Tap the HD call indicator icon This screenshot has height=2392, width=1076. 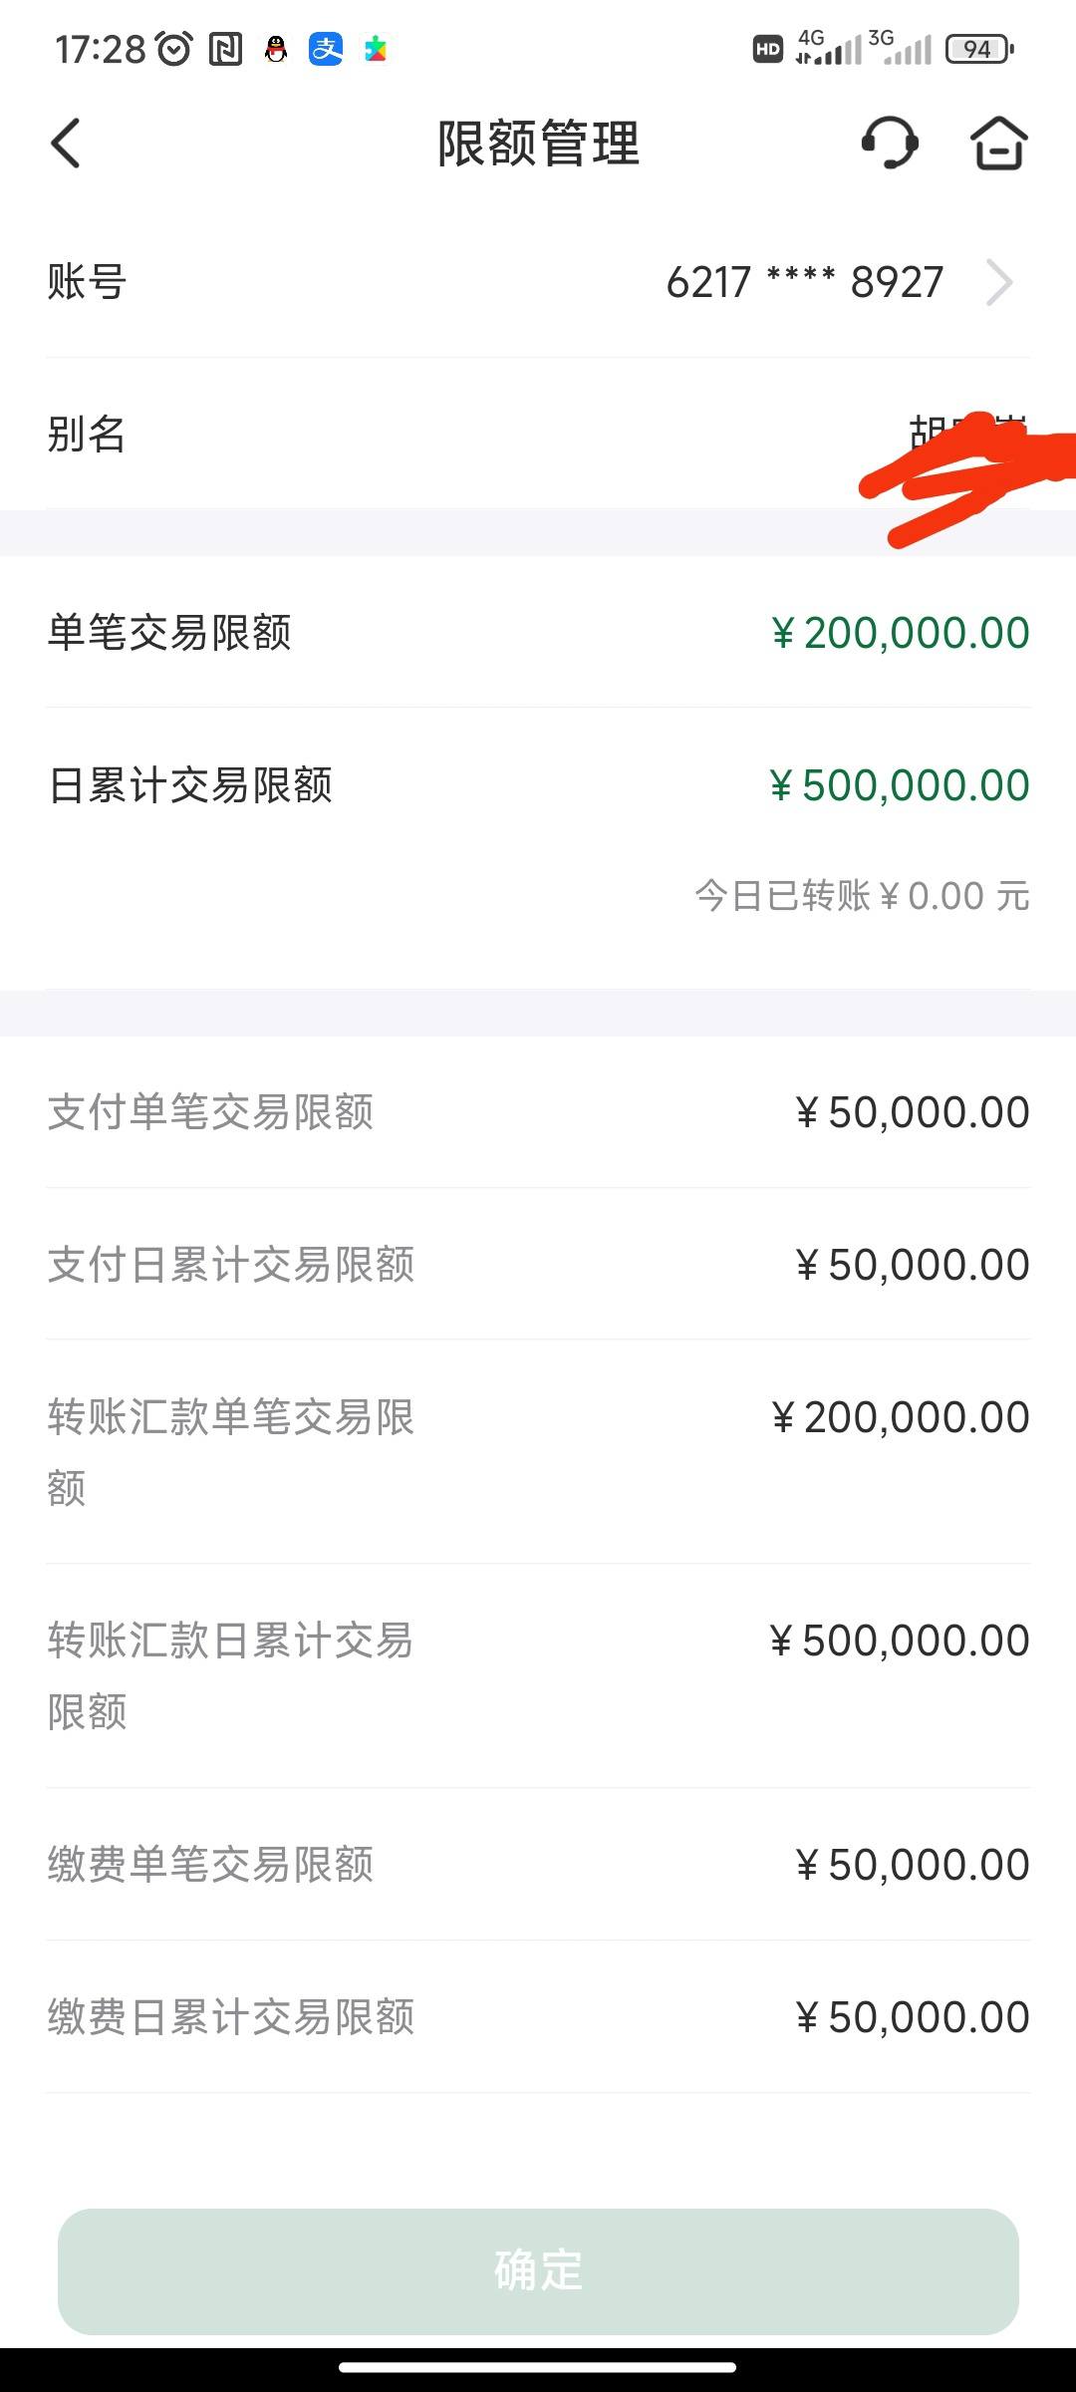(767, 49)
